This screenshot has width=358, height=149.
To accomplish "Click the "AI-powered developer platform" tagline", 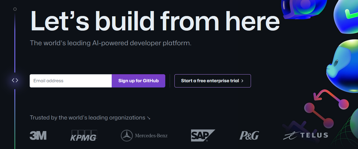I will tap(110, 43).
